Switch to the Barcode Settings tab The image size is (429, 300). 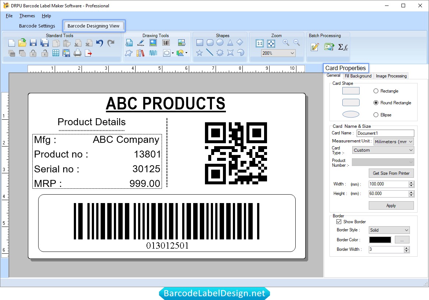37,26
